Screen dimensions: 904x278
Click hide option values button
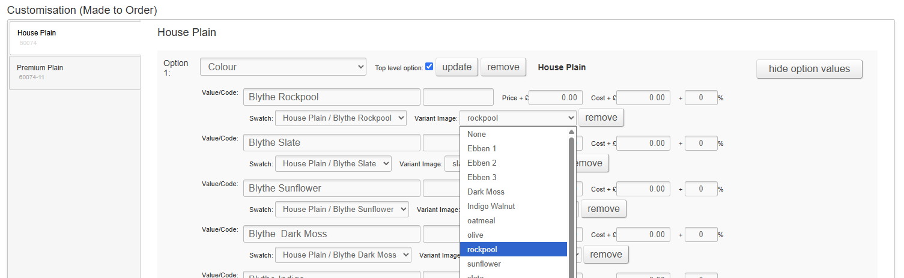pyautogui.click(x=808, y=69)
